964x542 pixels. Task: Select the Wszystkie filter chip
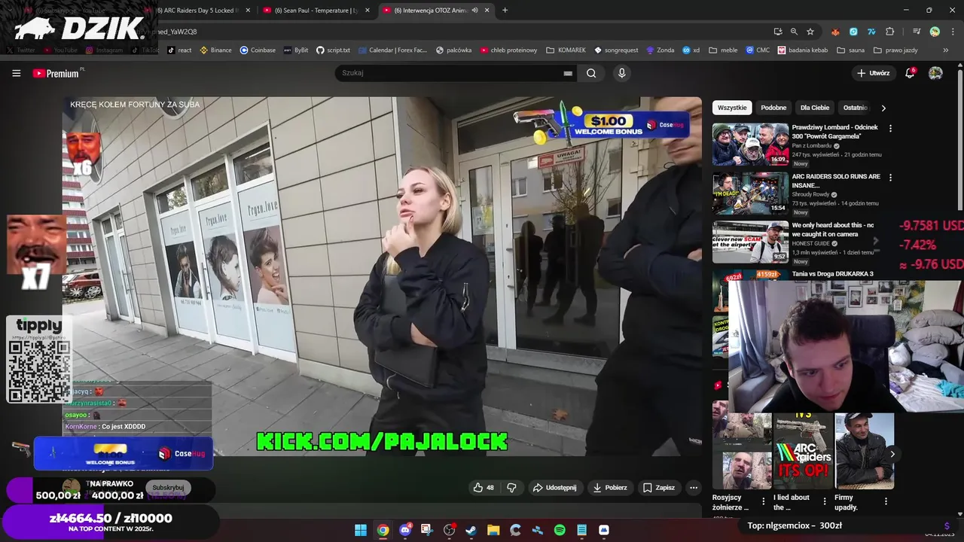(732, 108)
